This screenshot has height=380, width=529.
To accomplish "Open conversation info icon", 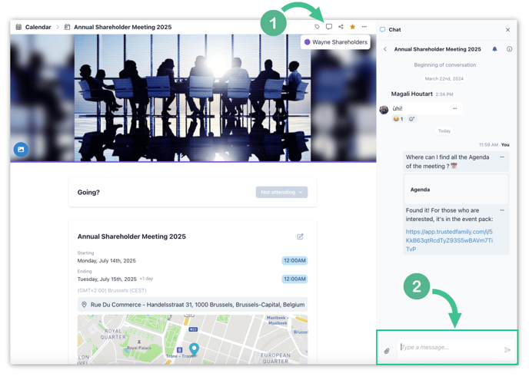I will (x=509, y=49).
